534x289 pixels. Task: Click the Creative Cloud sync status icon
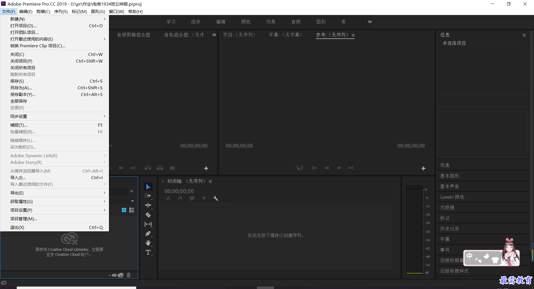point(120,275)
